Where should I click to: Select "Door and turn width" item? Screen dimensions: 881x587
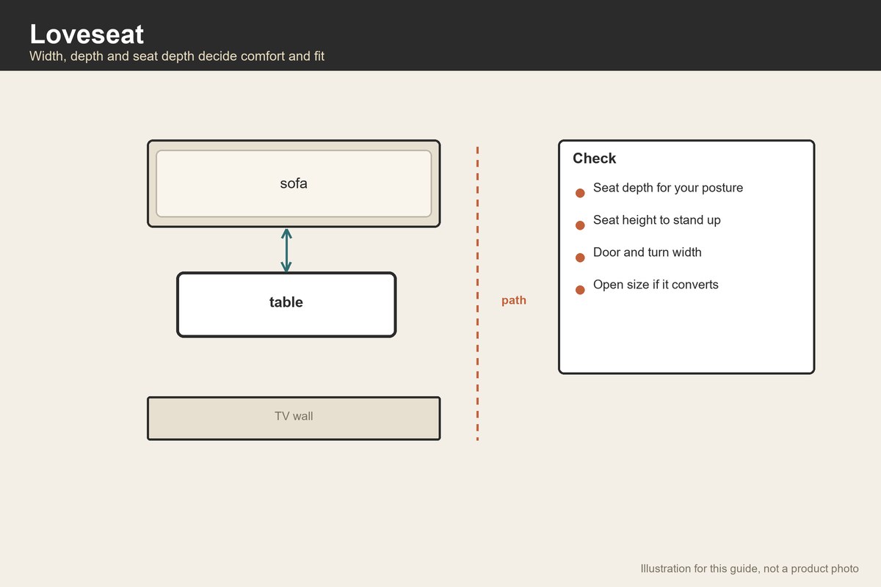[648, 252]
